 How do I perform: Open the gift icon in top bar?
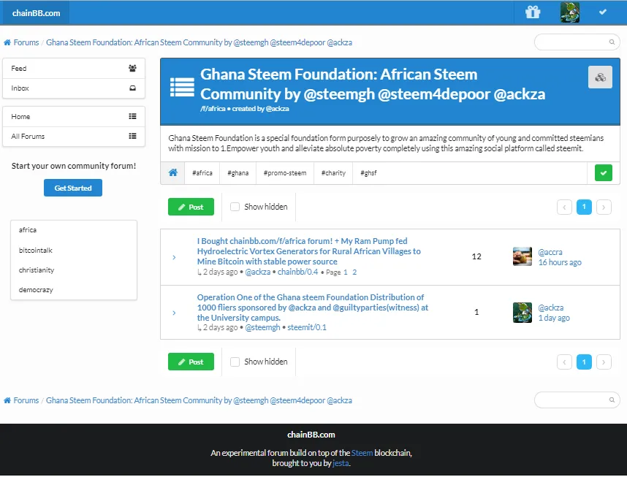click(533, 12)
